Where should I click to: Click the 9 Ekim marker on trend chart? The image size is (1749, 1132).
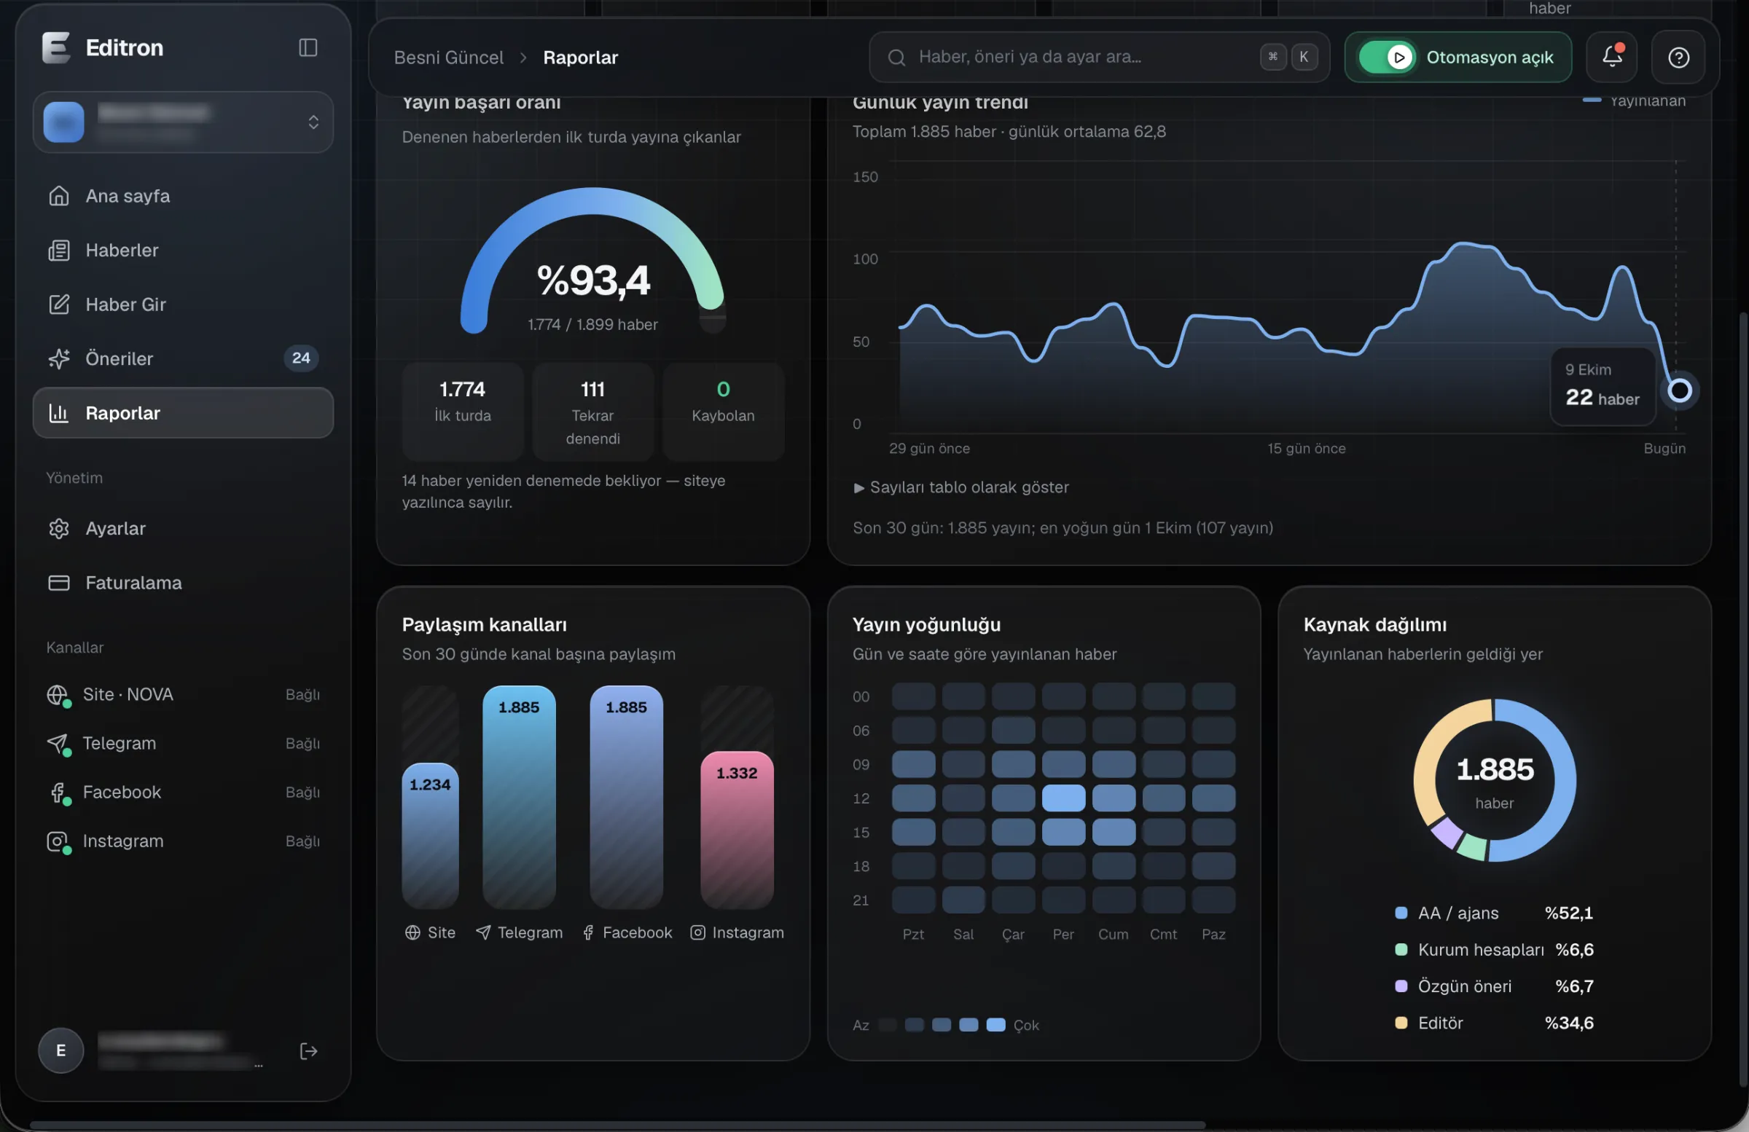click(x=1679, y=390)
